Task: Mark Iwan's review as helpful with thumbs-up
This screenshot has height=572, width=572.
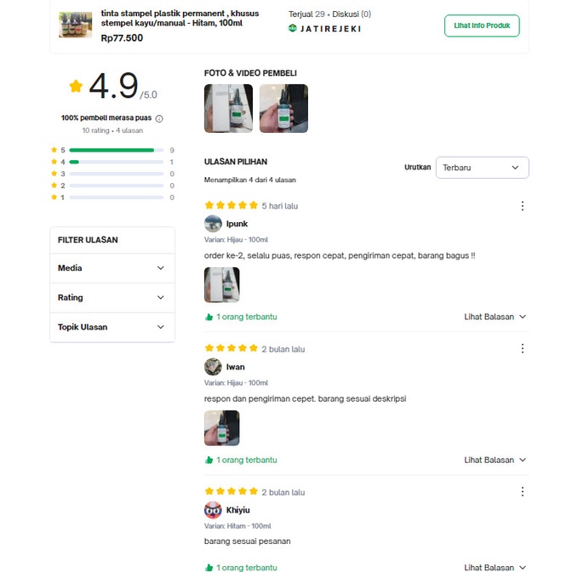Action: [209, 460]
